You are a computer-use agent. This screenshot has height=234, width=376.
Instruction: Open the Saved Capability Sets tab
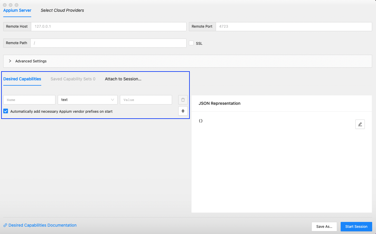(x=73, y=79)
